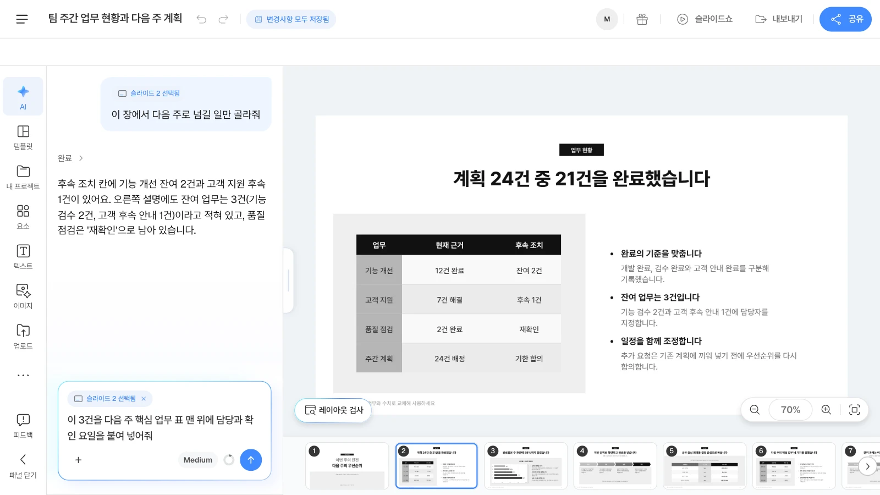Open the M user avatar

click(607, 19)
